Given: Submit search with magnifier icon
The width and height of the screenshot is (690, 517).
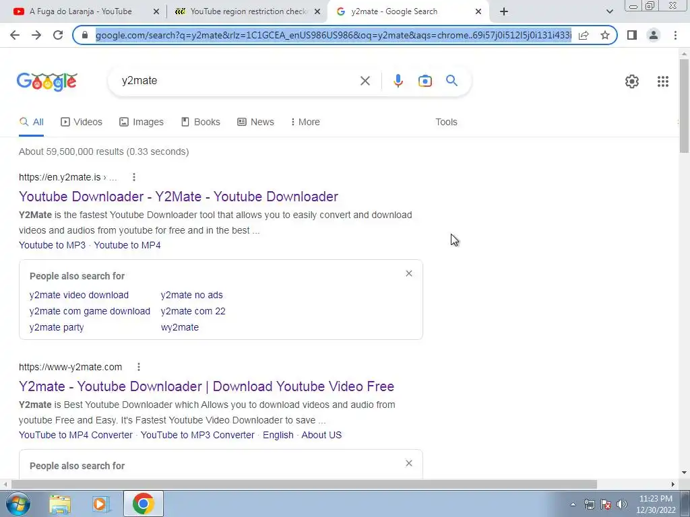Looking at the screenshot, I should click(451, 81).
